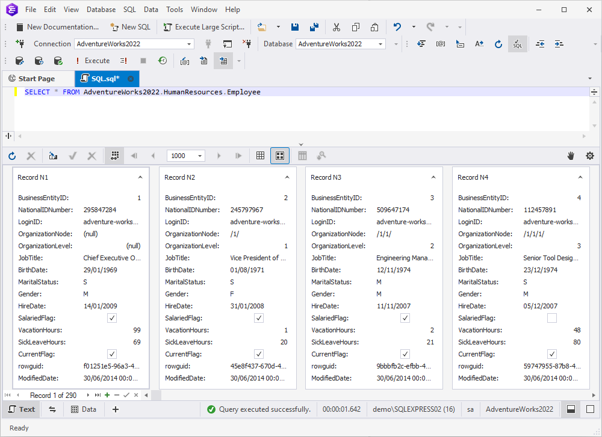Open Undo history dropdown arrow

click(x=414, y=27)
